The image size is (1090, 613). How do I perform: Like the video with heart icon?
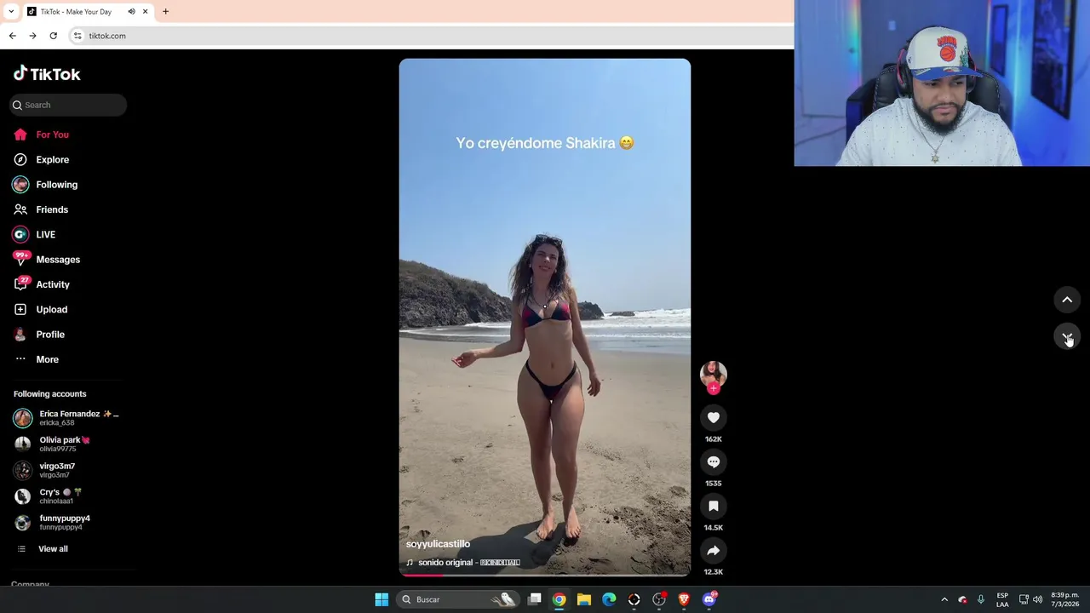pyautogui.click(x=714, y=417)
